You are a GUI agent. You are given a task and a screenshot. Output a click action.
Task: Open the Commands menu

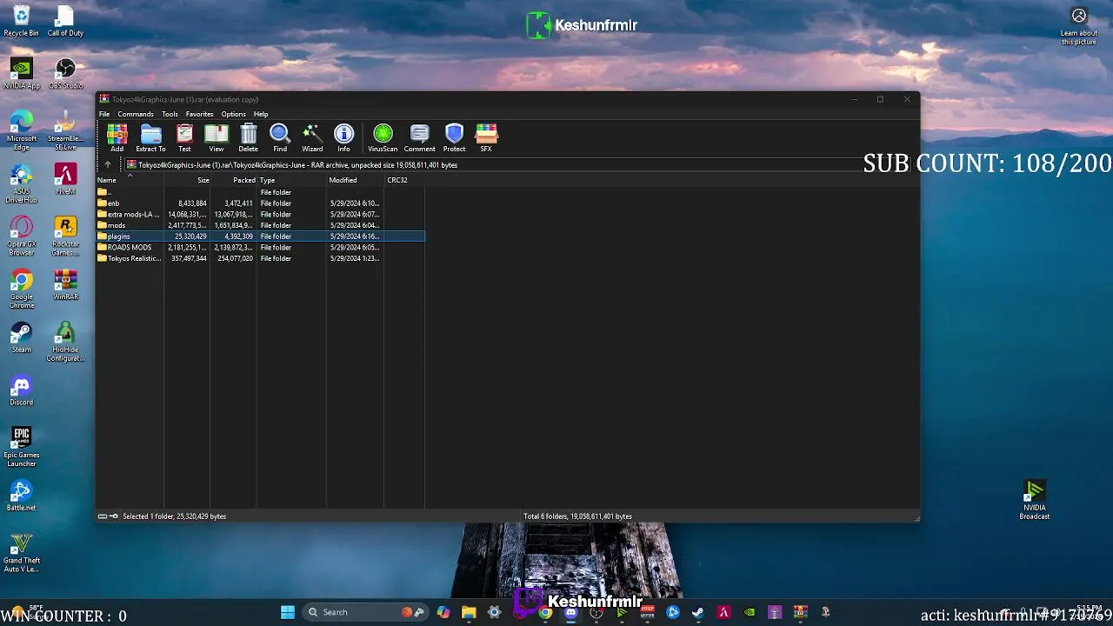136,114
